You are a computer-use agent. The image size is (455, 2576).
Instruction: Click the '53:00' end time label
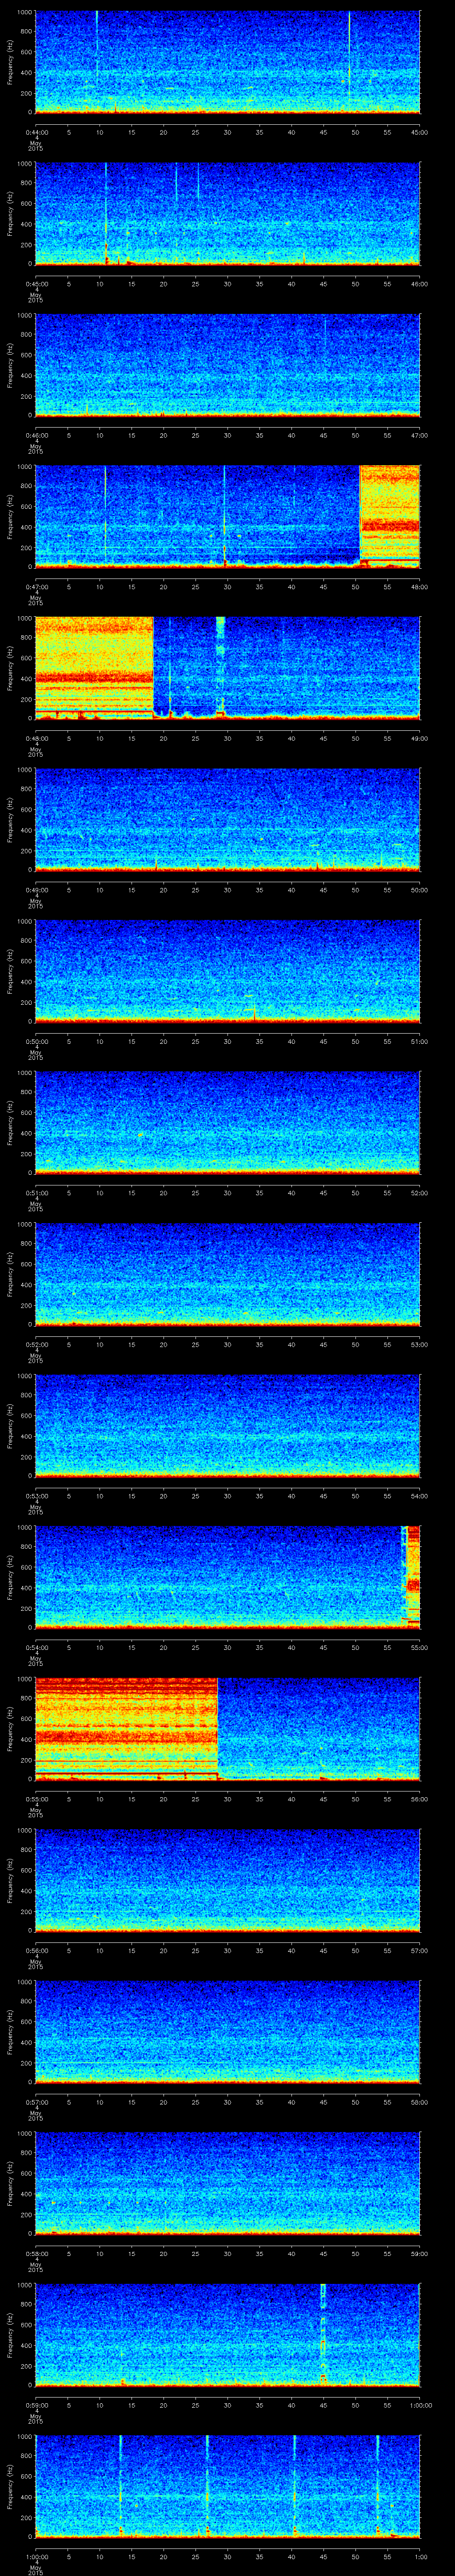pyautogui.click(x=420, y=1344)
